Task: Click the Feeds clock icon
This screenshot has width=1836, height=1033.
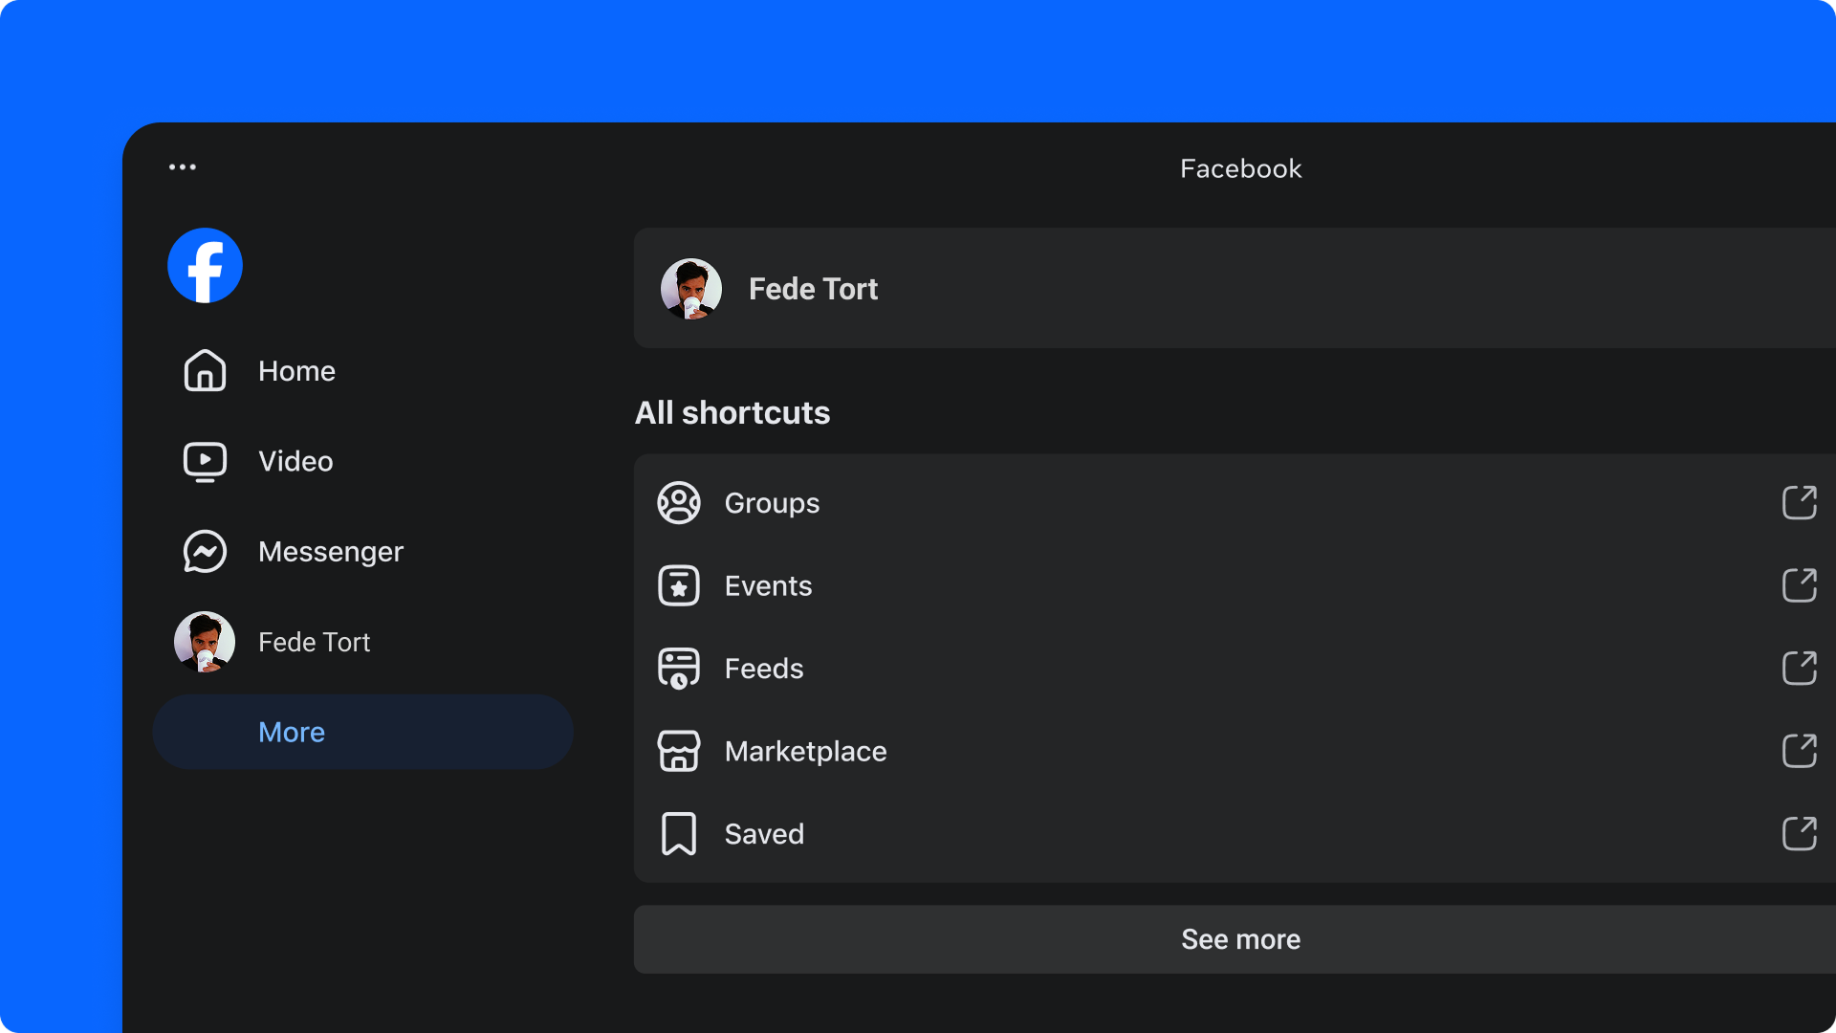Action: coord(679,669)
